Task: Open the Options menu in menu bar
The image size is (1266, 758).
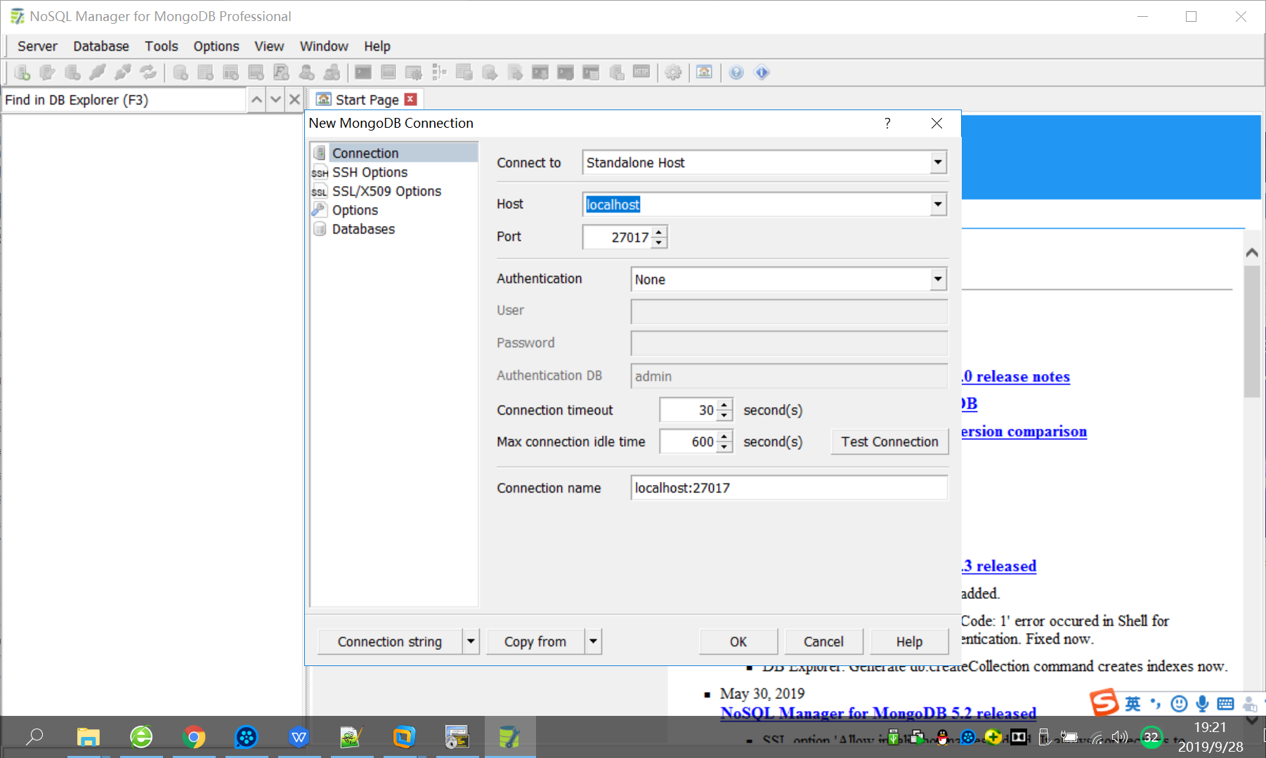Action: 216,46
